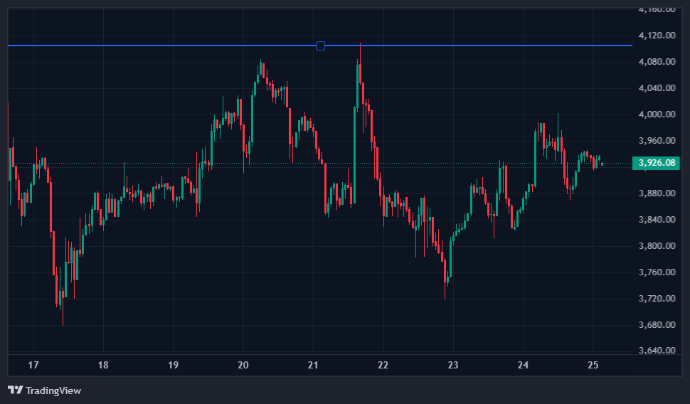This screenshot has width=690, height=404.
Task: Click date label 25 on time axis
Action: pyautogui.click(x=594, y=366)
